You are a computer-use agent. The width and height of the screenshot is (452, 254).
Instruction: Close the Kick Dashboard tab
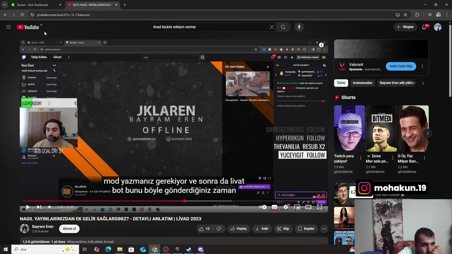click(60, 5)
